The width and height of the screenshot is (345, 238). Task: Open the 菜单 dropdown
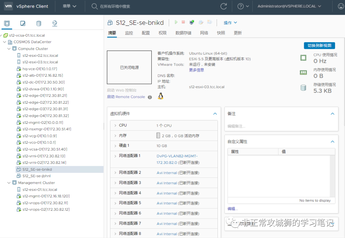pyautogui.click(x=69, y=6)
